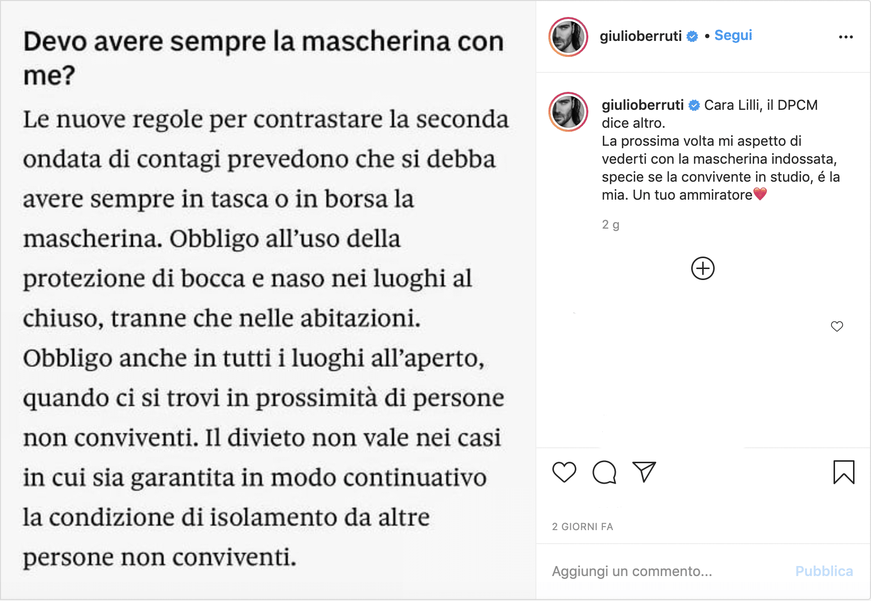Share post with paper plane icon

[644, 472]
